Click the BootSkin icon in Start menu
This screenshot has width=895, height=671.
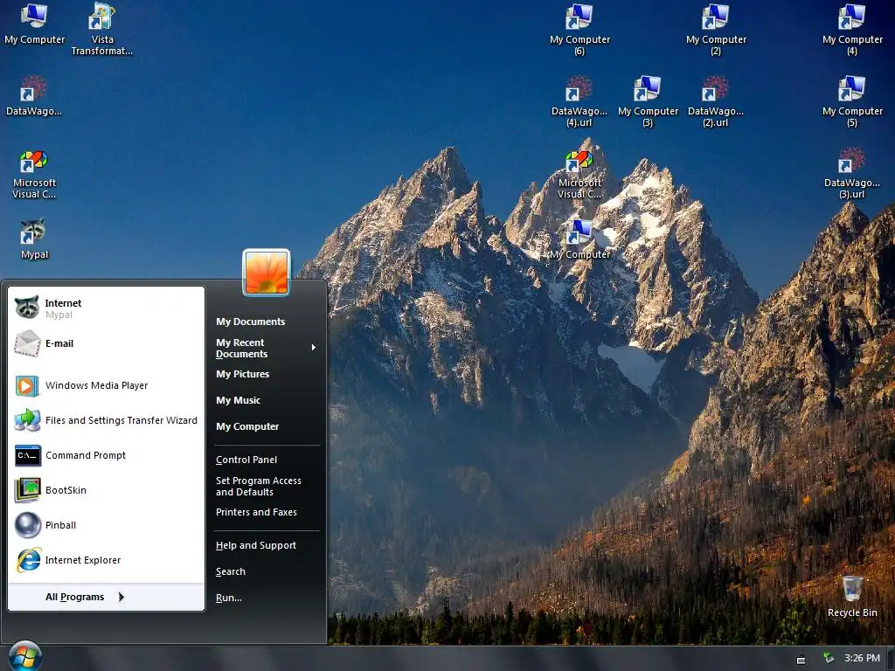click(27, 490)
